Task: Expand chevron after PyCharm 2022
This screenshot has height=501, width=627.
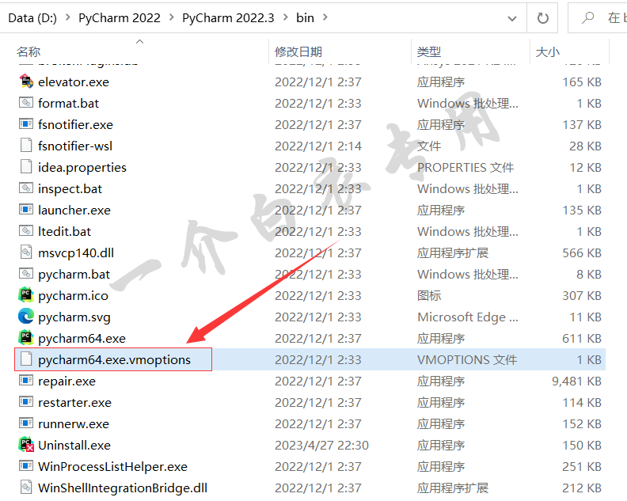Action: click(172, 17)
